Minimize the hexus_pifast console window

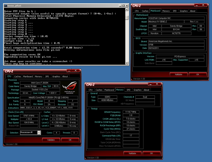(120, 6)
